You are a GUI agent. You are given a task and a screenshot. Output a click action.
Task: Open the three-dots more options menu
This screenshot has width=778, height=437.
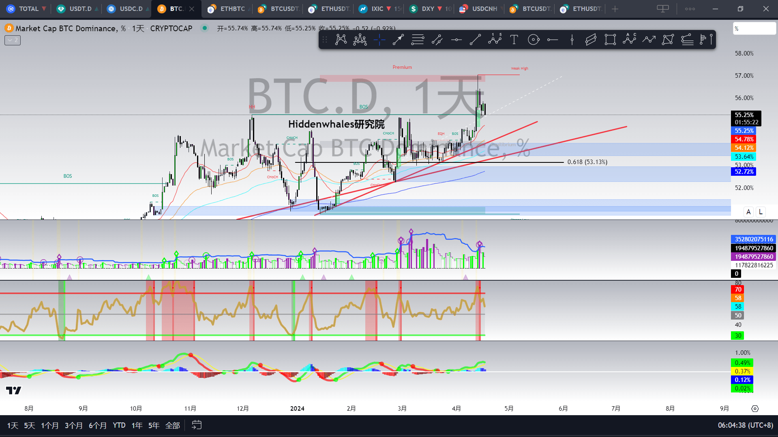pos(690,9)
